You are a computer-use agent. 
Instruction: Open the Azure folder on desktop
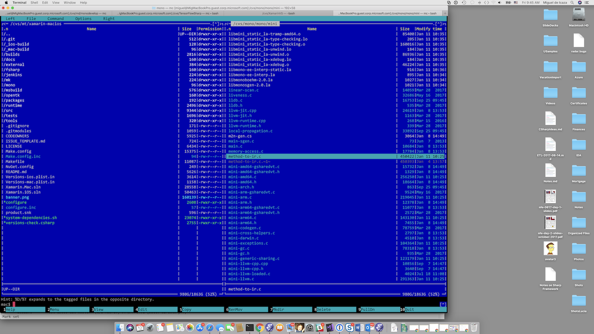(579, 69)
